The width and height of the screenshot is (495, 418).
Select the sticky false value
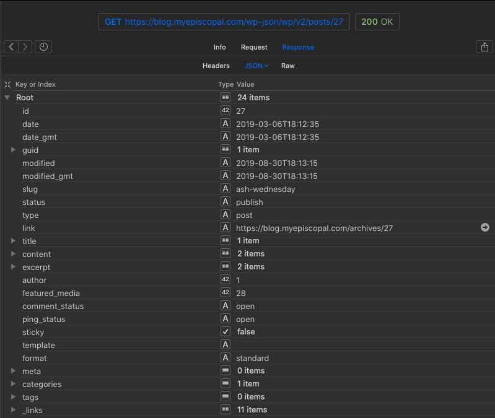[x=246, y=331]
